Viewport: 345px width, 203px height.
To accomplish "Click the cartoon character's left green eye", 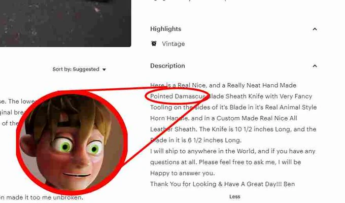I will click(65, 146).
